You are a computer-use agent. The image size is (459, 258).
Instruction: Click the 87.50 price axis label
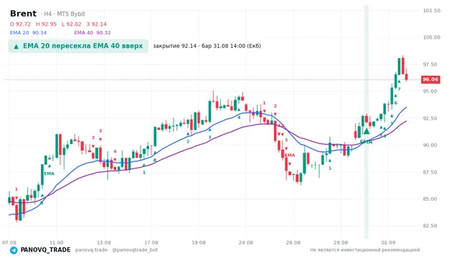click(x=430, y=172)
